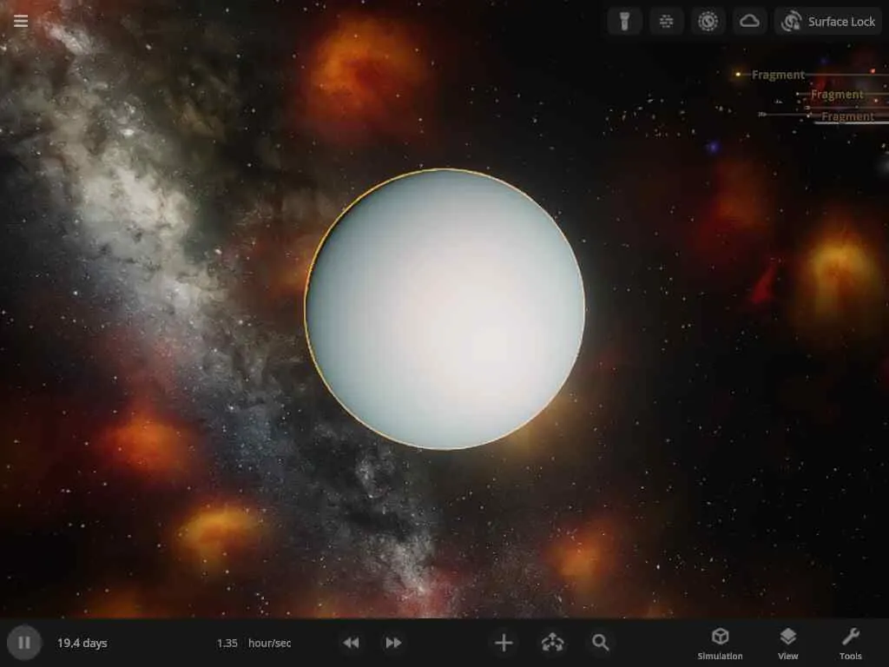Toggle the particle dust view icon
This screenshot has height=667, width=889.
(x=666, y=22)
